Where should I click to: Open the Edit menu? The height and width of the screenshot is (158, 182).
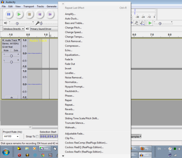tap(10, 6)
